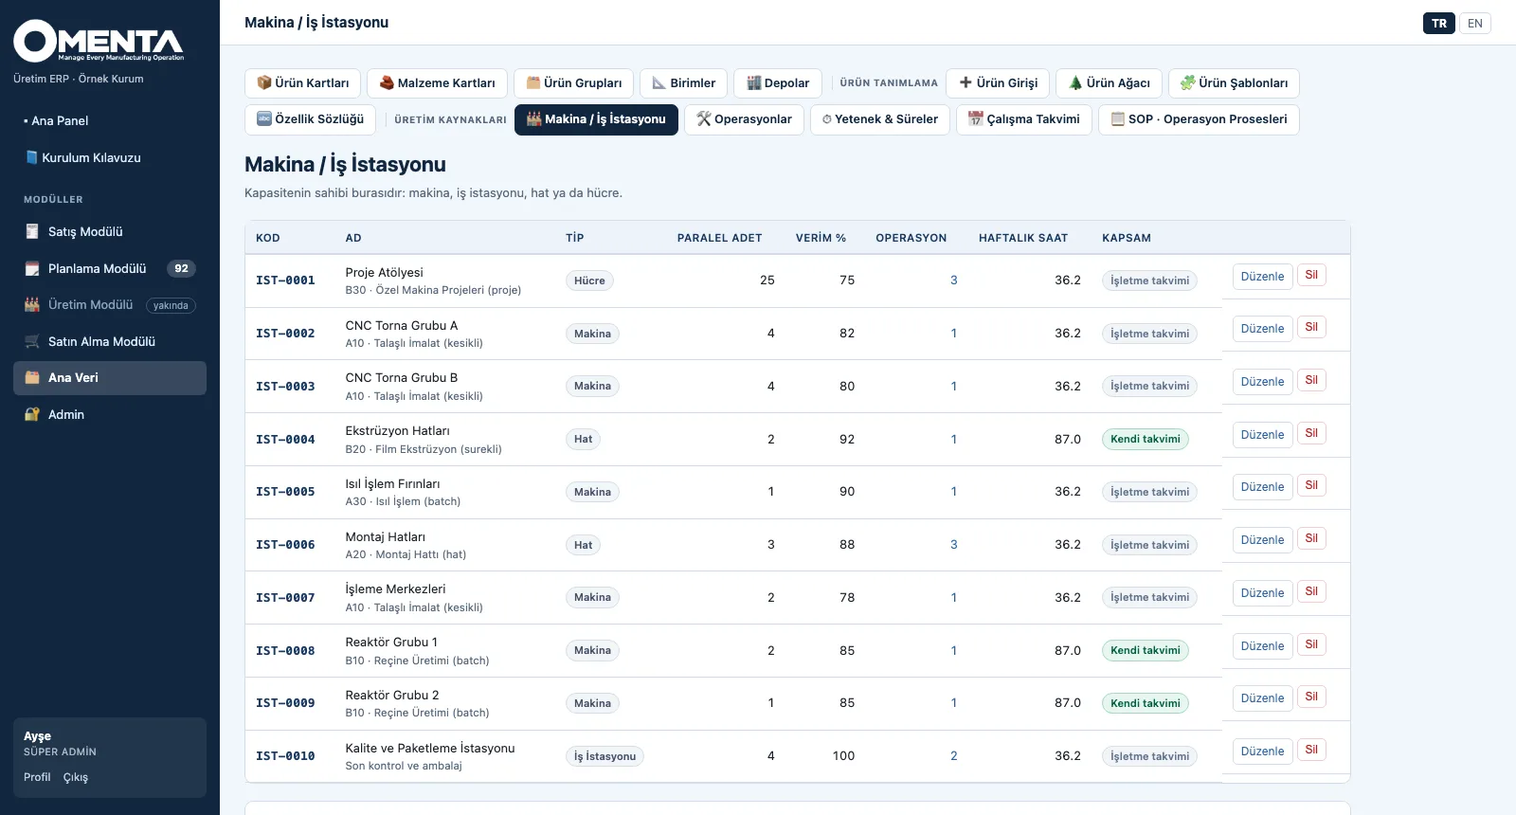
Task: Click the Çıkış logout link
Action: point(76,777)
